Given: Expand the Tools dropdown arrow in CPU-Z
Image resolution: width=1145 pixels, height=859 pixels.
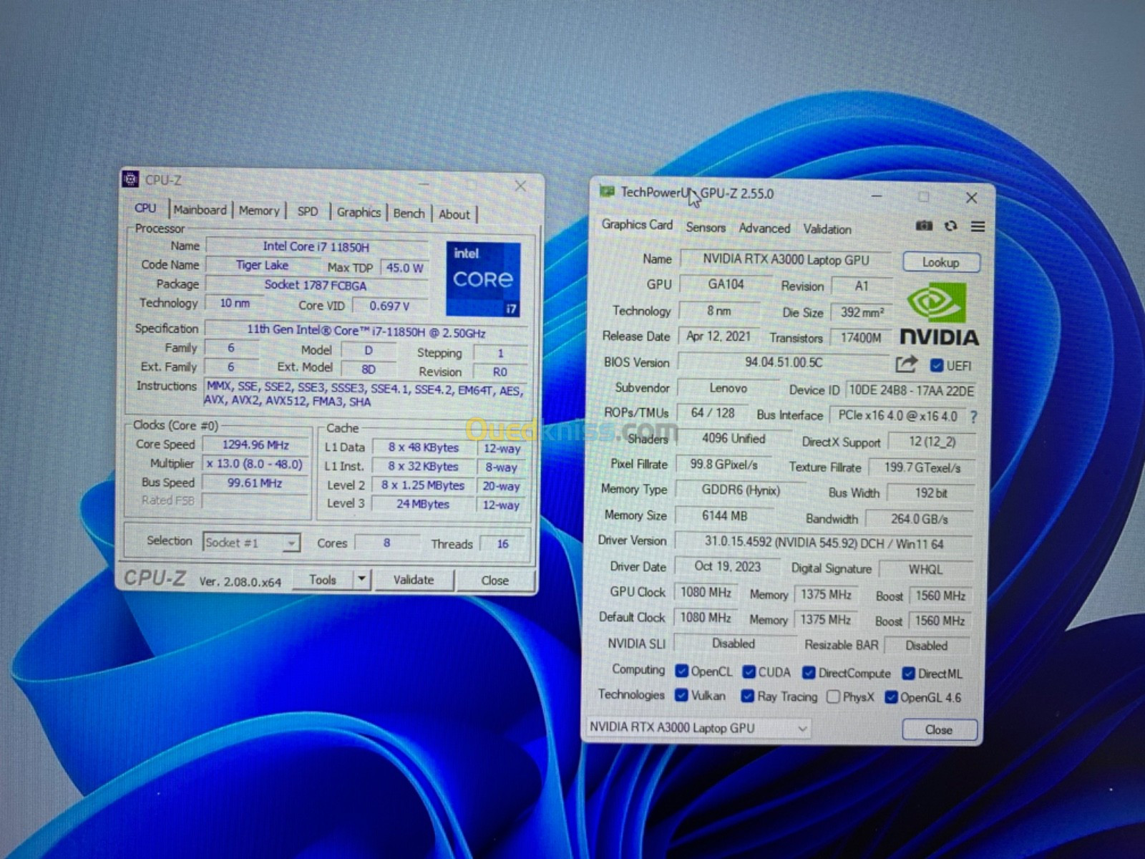Looking at the screenshot, I should tap(362, 579).
